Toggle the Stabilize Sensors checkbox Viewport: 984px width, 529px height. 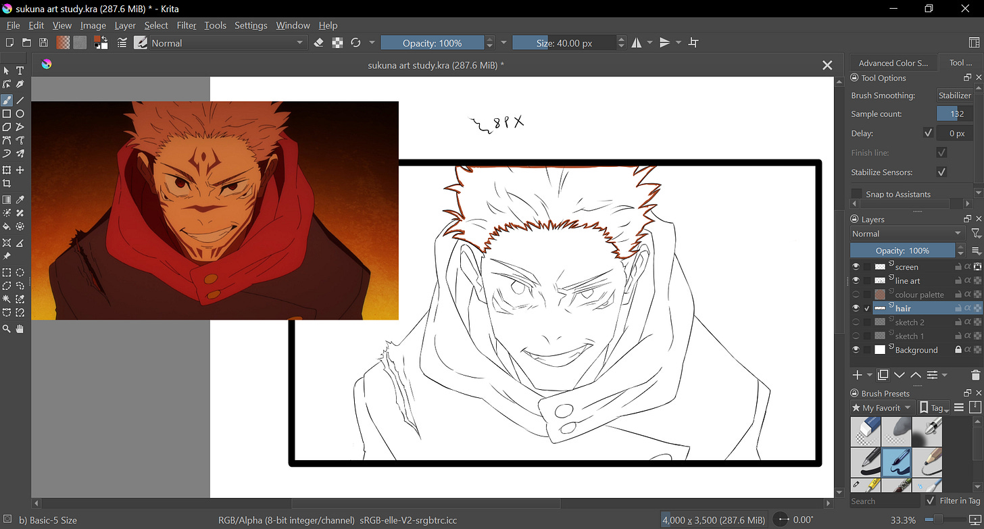pyautogui.click(x=941, y=172)
